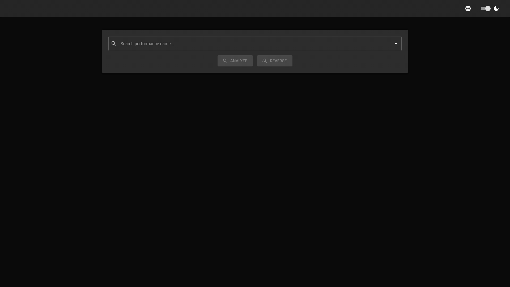
Task: Click the search magnifier icon in field
Action: (114, 44)
